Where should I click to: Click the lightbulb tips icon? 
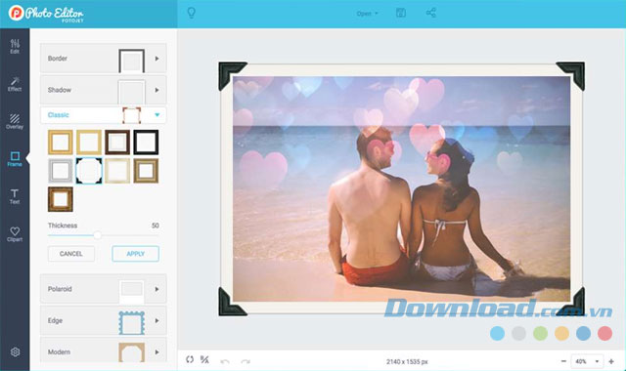point(192,13)
